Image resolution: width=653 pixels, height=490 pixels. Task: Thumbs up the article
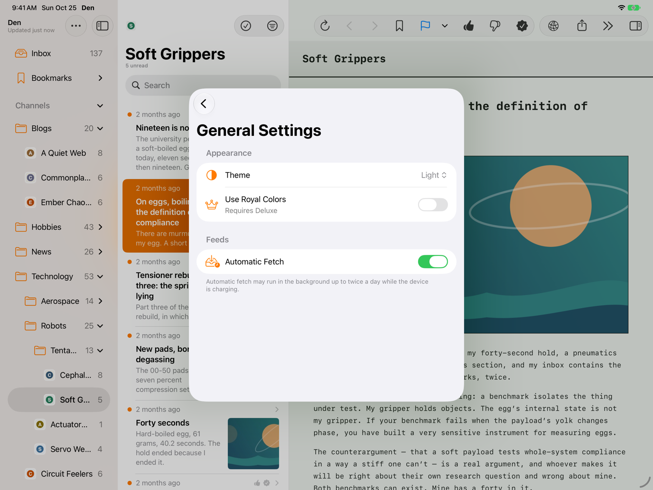[469, 26]
